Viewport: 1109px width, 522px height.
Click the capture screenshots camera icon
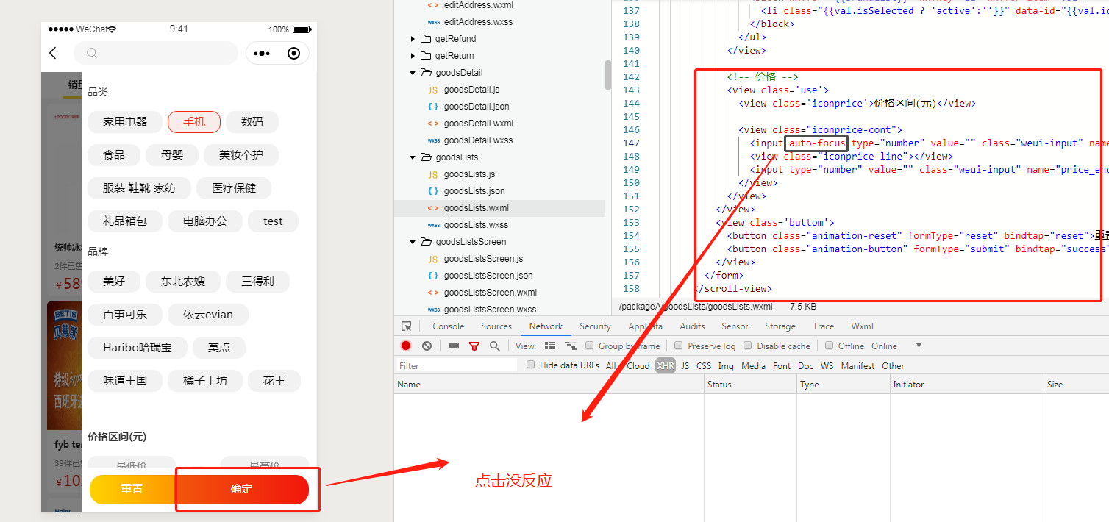[454, 346]
